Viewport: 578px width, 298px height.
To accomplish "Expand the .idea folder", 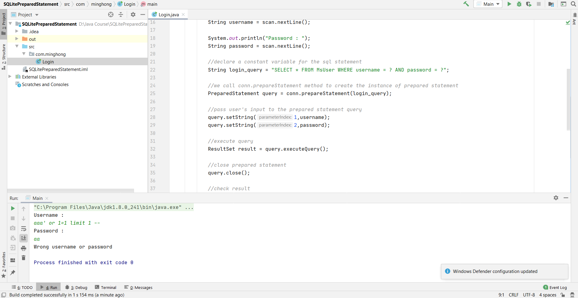I will coord(17,31).
